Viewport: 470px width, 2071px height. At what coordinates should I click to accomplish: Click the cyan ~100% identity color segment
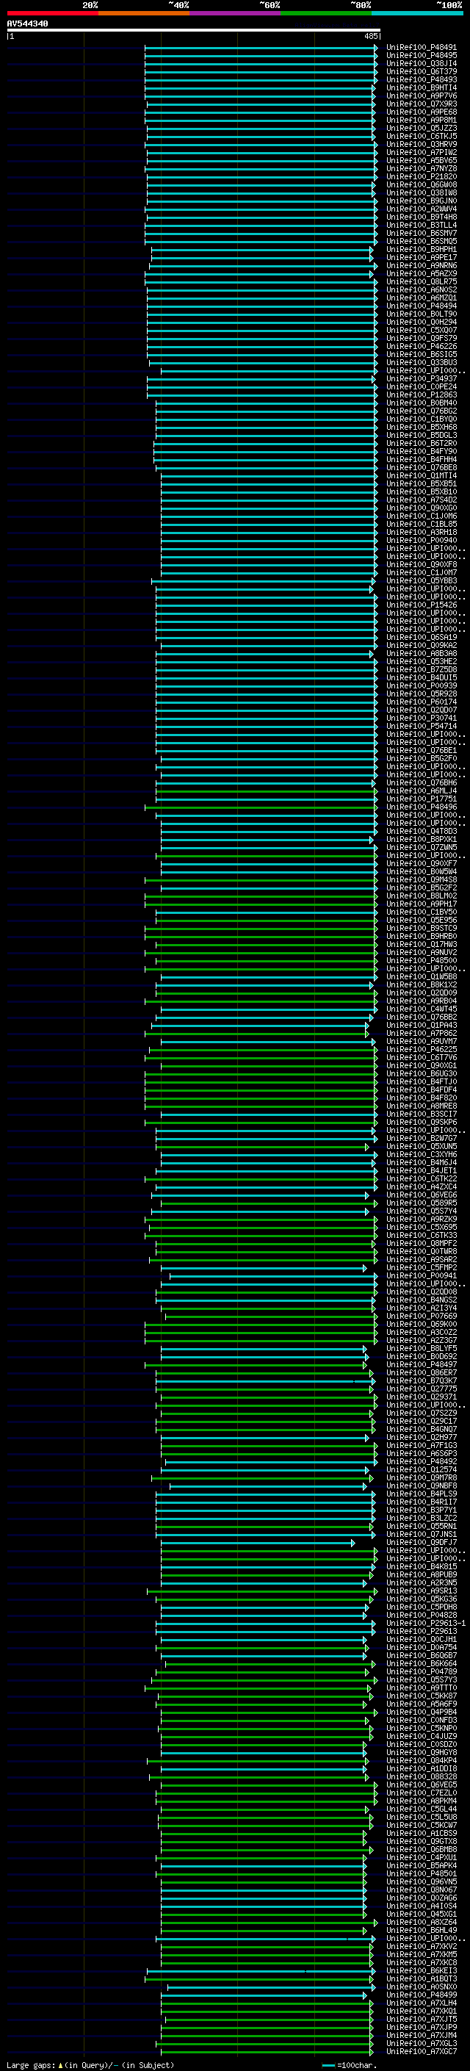(x=417, y=13)
